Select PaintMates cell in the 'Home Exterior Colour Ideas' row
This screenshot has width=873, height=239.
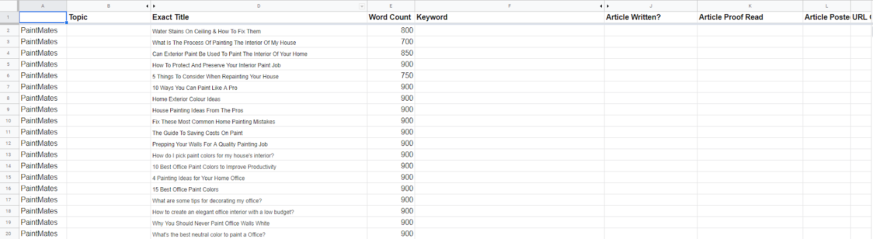click(43, 99)
